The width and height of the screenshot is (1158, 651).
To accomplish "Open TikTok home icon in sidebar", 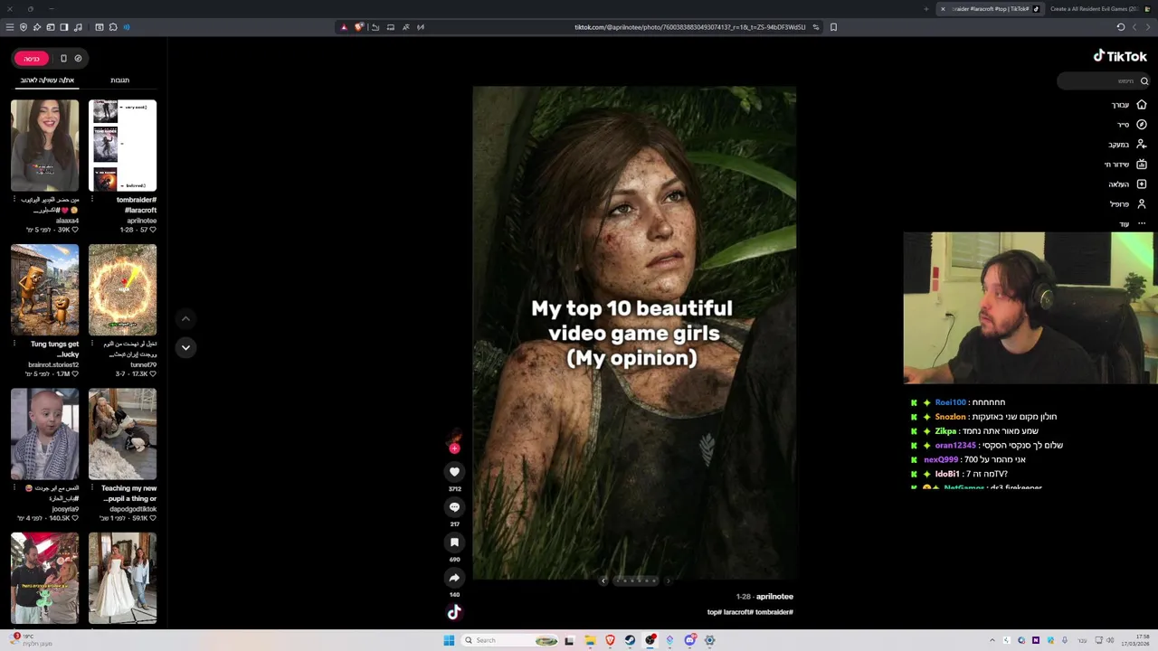I will coord(1141,105).
